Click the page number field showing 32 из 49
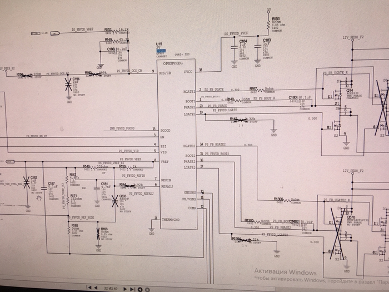This screenshot has height=292, width=389. [111, 288]
